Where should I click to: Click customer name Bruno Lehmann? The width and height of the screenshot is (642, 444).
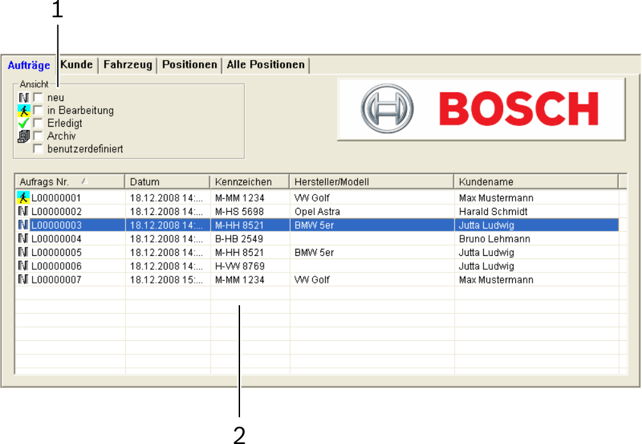tap(495, 239)
